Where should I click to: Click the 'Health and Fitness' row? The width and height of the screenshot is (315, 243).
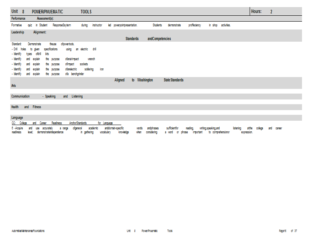click(156, 107)
